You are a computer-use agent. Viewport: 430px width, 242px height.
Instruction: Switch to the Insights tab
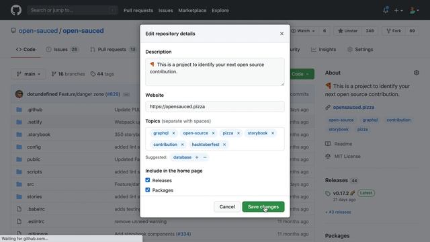323,49
